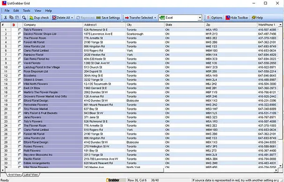
Task: Run Dup check from toolbar
Action: coord(39,17)
